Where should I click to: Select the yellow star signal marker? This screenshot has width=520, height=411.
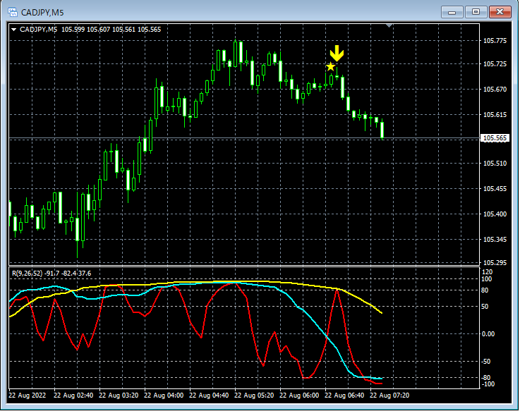click(330, 67)
